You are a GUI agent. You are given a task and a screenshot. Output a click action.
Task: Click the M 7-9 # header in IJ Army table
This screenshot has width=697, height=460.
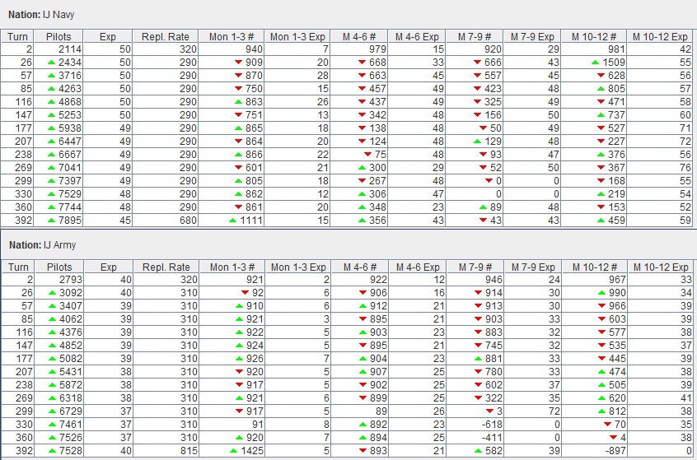tap(475, 267)
